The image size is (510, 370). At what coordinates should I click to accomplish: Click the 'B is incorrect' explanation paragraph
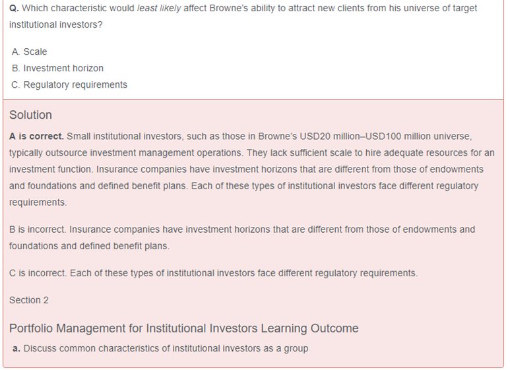241,230
